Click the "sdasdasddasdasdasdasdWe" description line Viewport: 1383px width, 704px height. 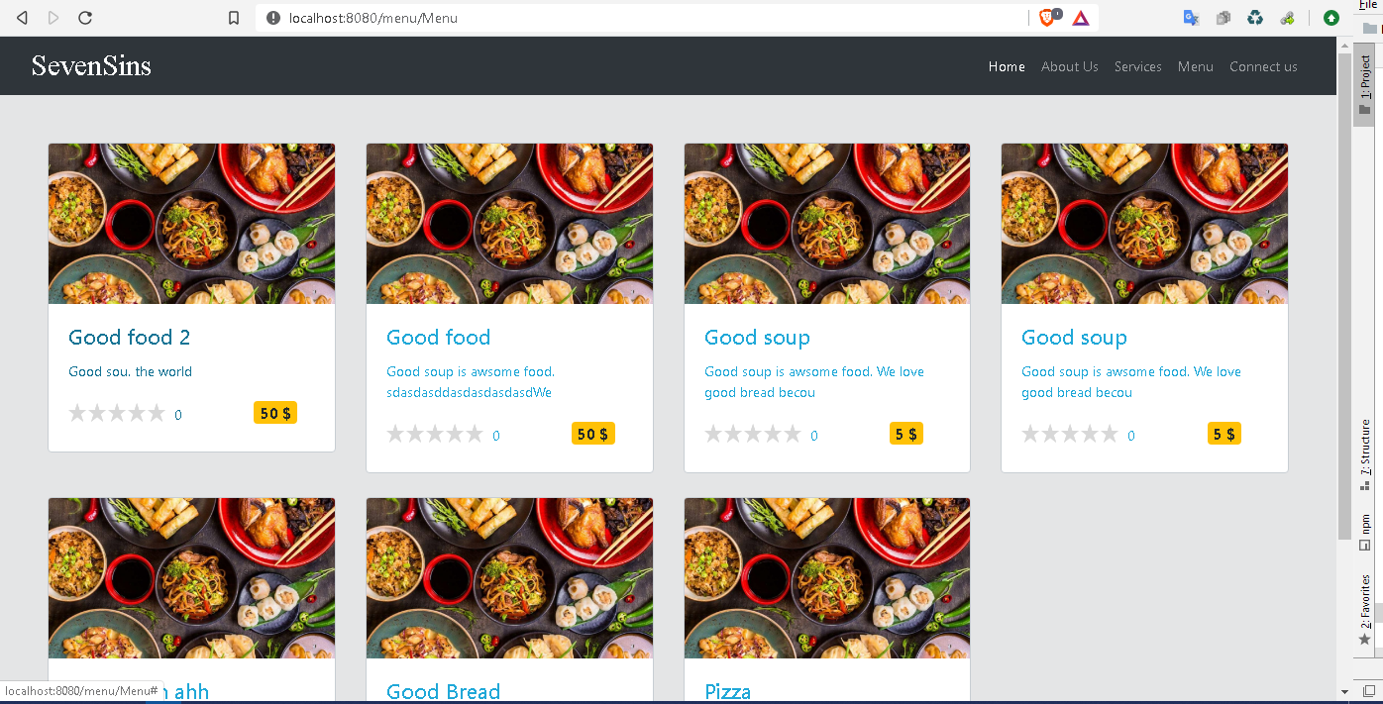[x=469, y=393]
